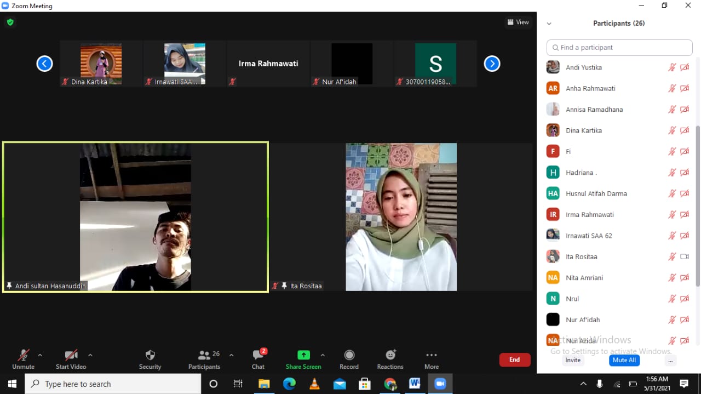Toggle Ita Rositaa's camera icon in participant list
Viewport: 701px width, 394px height.
pos(684,256)
